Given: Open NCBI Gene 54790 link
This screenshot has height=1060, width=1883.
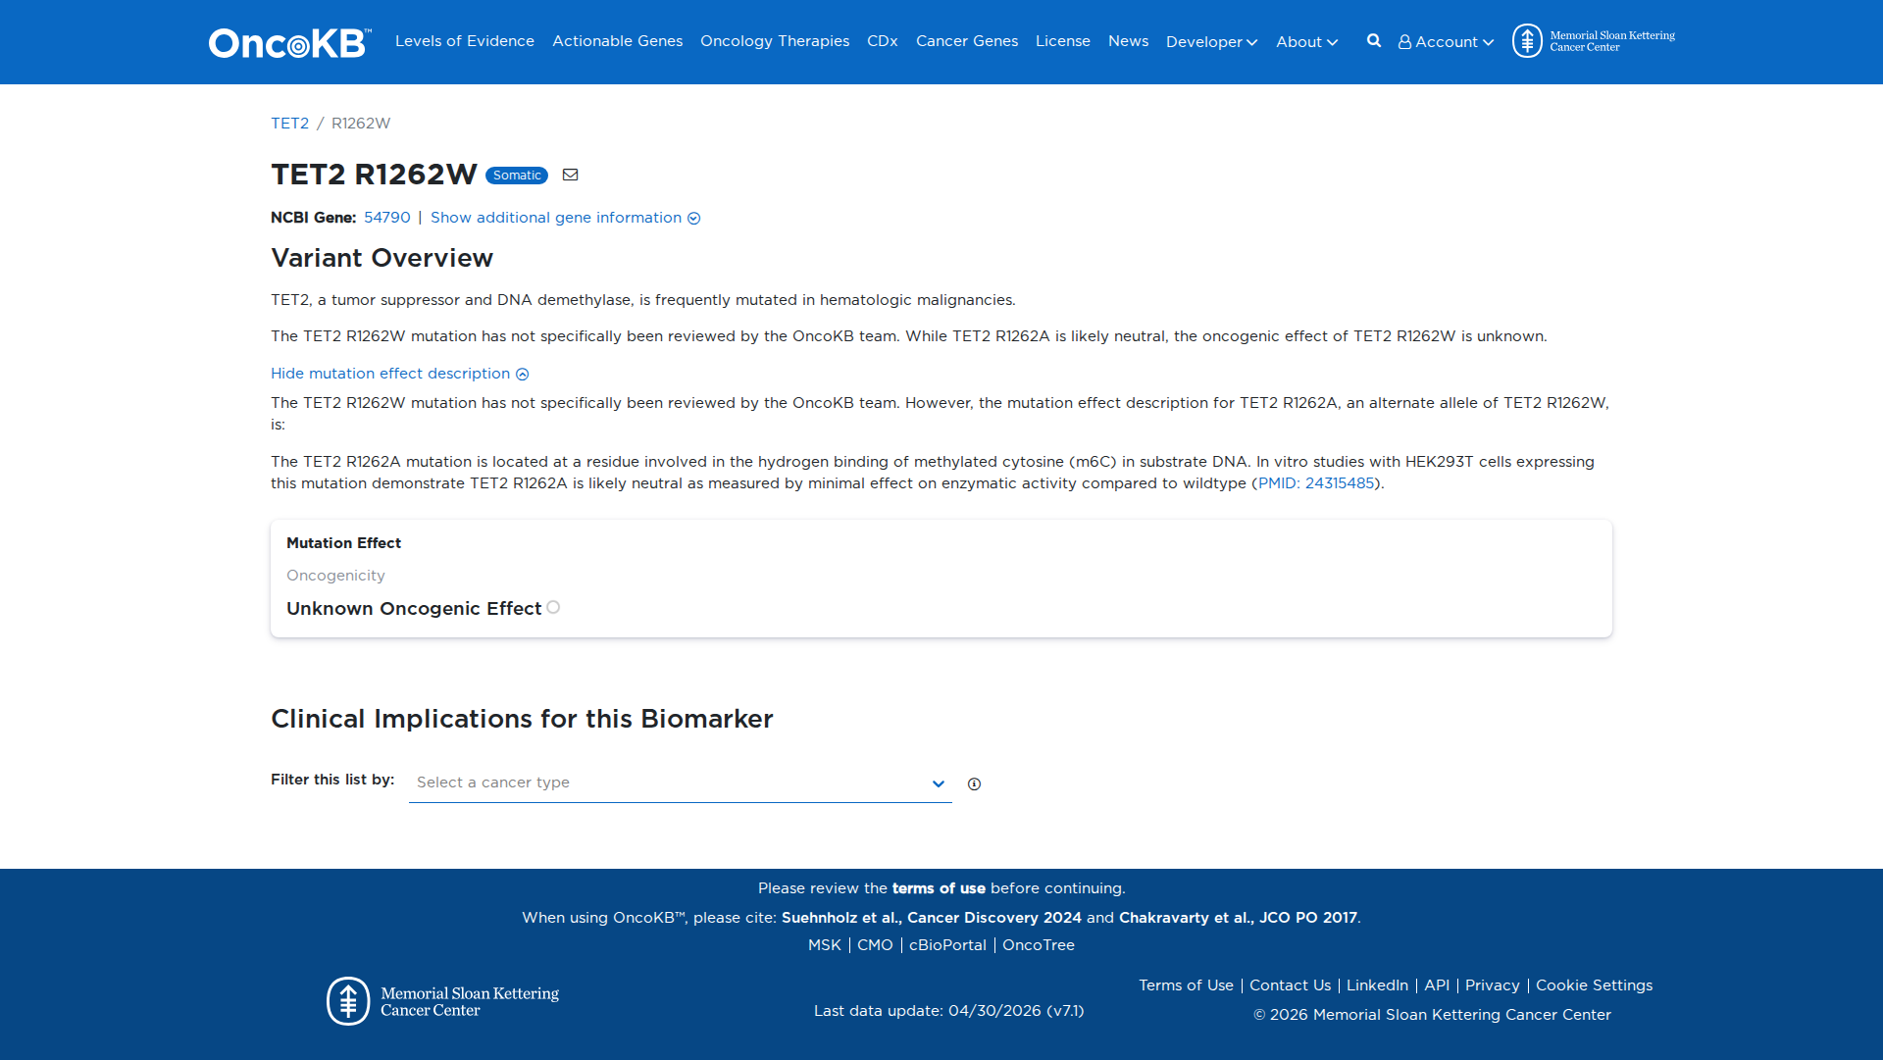Looking at the screenshot, I should click(x=387, y=218).
